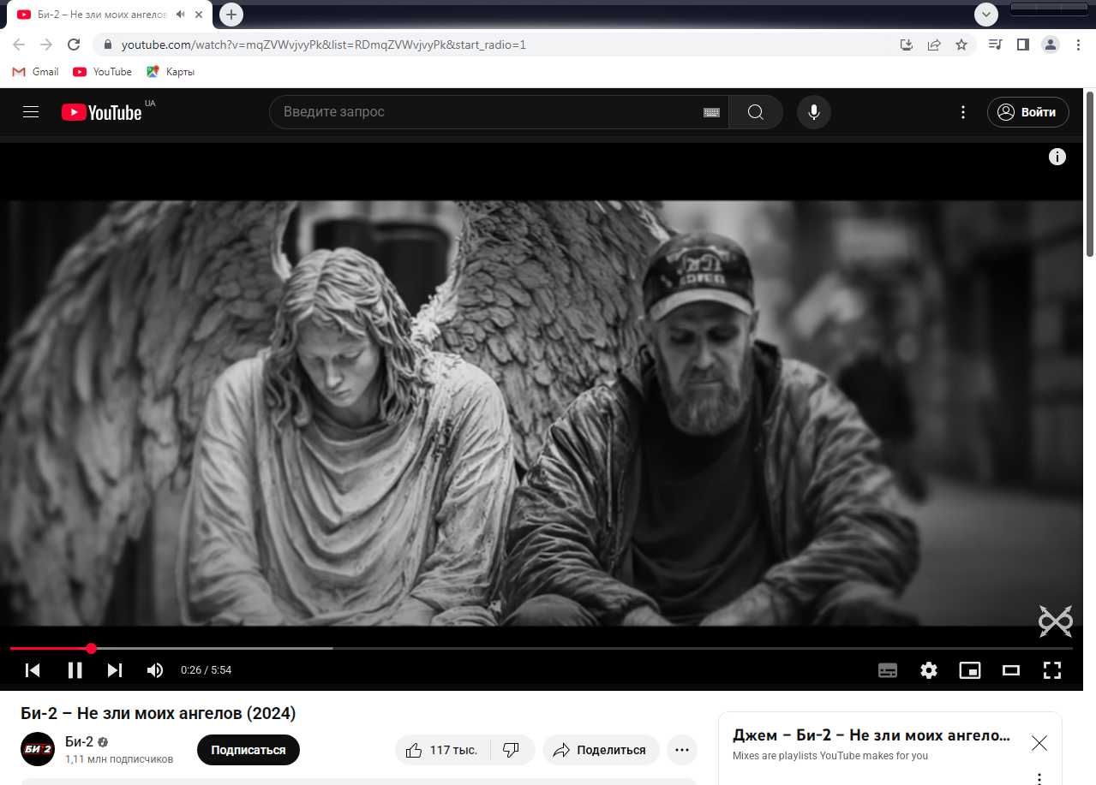Skip to previous video

coord(33,670)
